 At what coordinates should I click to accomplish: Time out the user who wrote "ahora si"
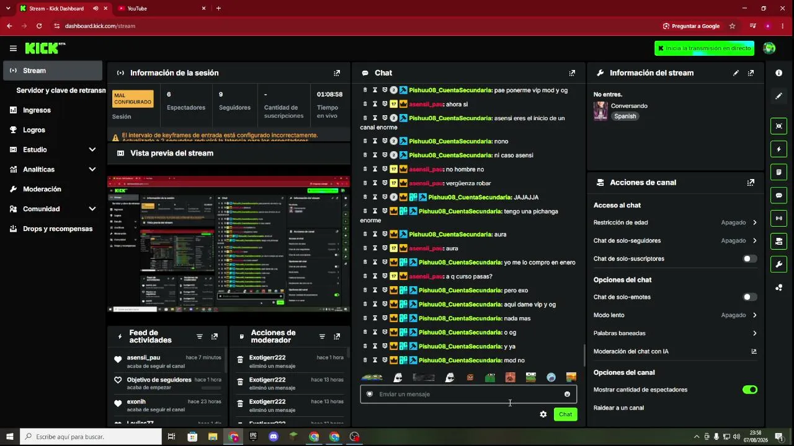[375, 104]
